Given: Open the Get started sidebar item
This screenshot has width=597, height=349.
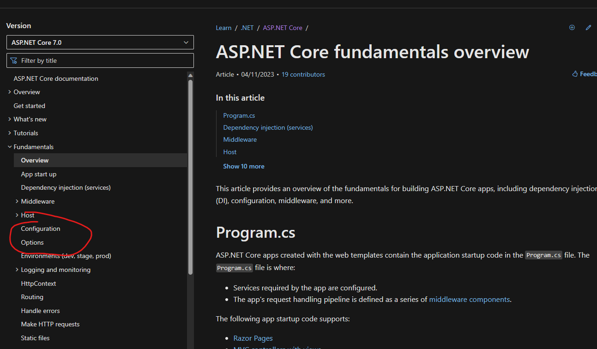Looking at the screenshot, I should tap(30, 106).
